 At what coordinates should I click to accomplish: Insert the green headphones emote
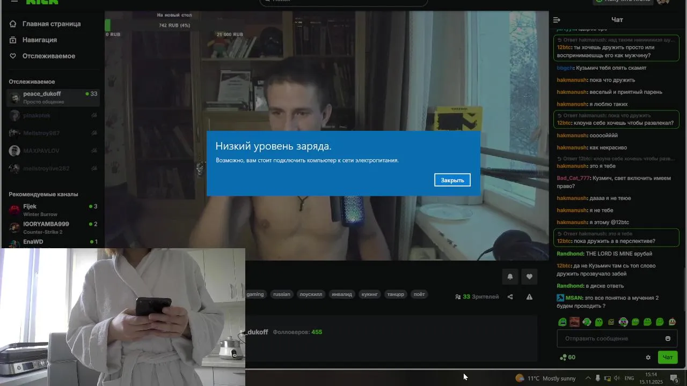(x=587, y=322)
